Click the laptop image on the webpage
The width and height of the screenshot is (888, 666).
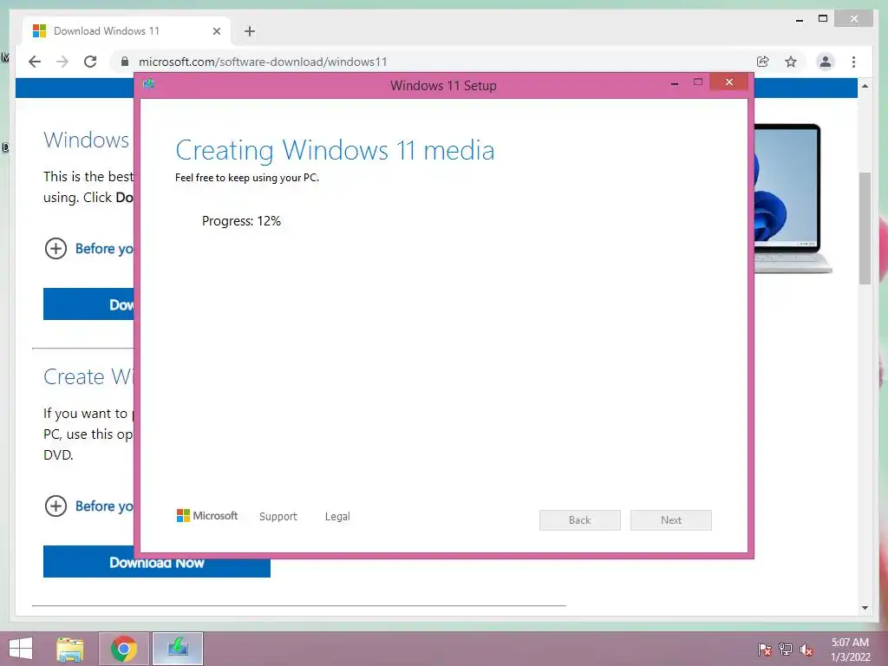point(792,199)
